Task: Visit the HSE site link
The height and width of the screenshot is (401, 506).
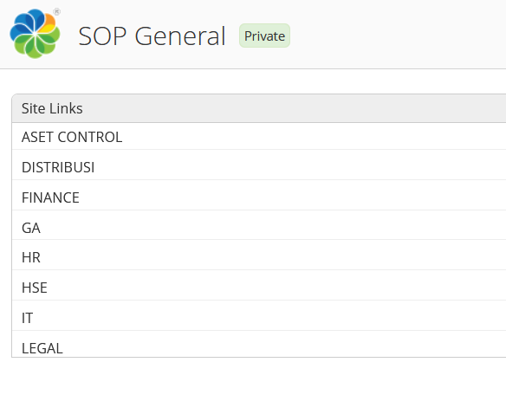Action: point(35,288)
